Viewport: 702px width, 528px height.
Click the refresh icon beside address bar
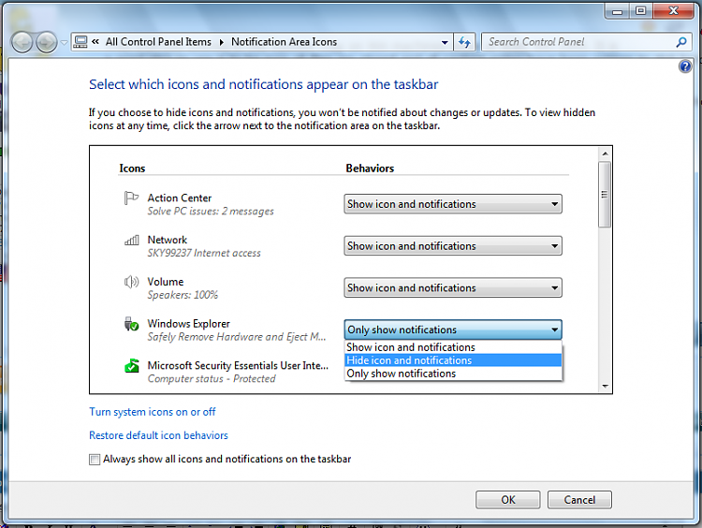click(x=464, y=42)
